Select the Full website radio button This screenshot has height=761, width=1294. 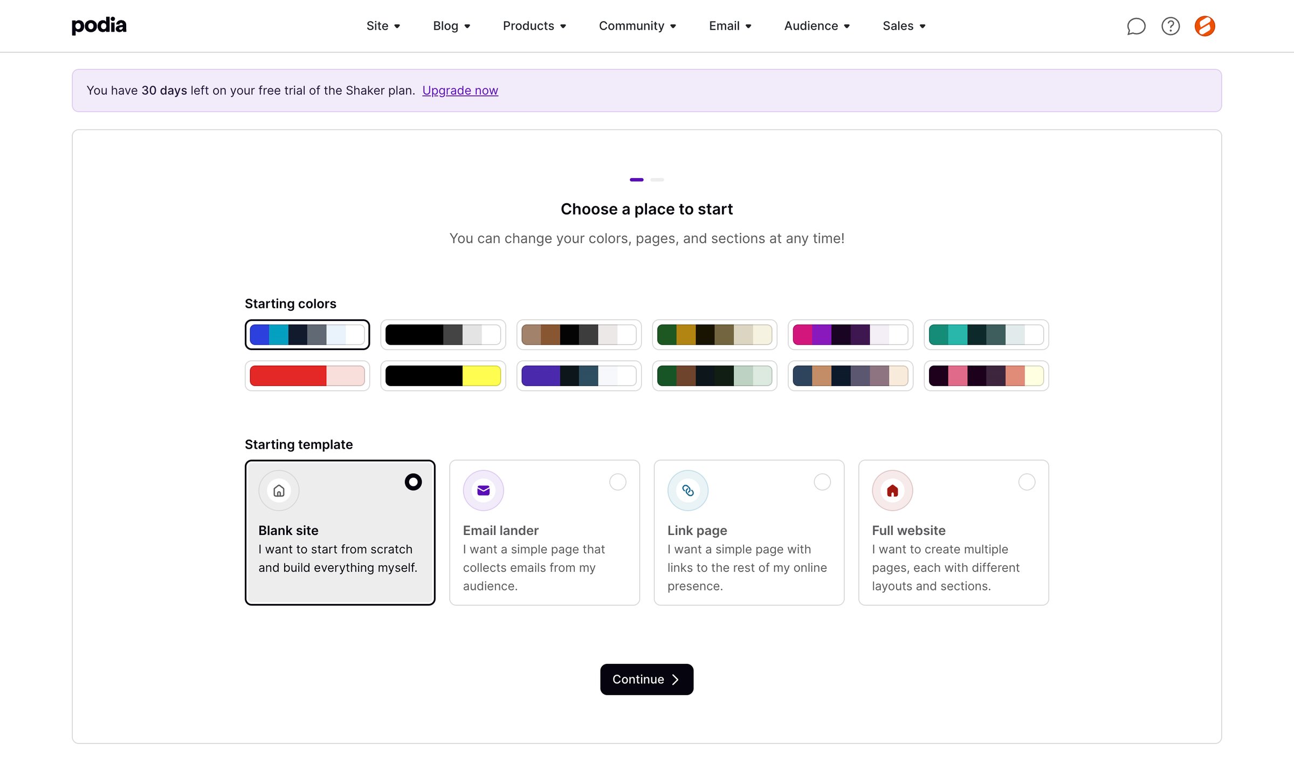coord(1027,482)
